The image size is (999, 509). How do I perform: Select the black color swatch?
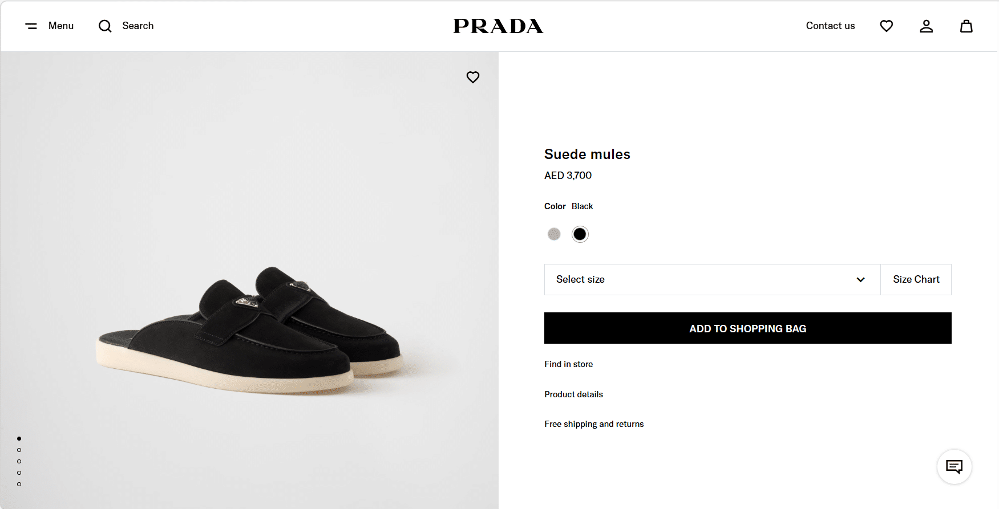click(580, 234)
